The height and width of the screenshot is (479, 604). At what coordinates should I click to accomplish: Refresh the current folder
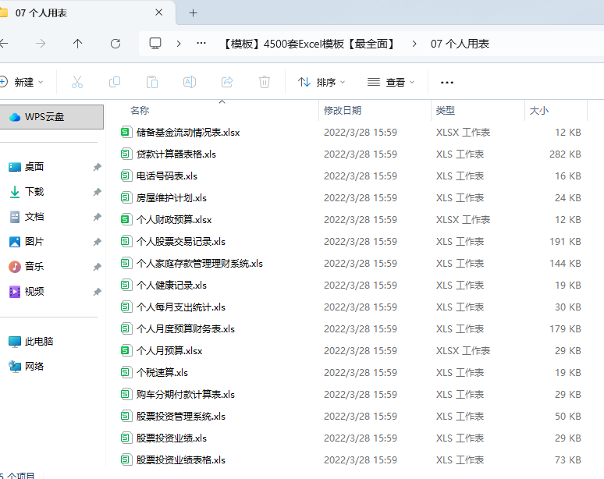coord(115,44)
